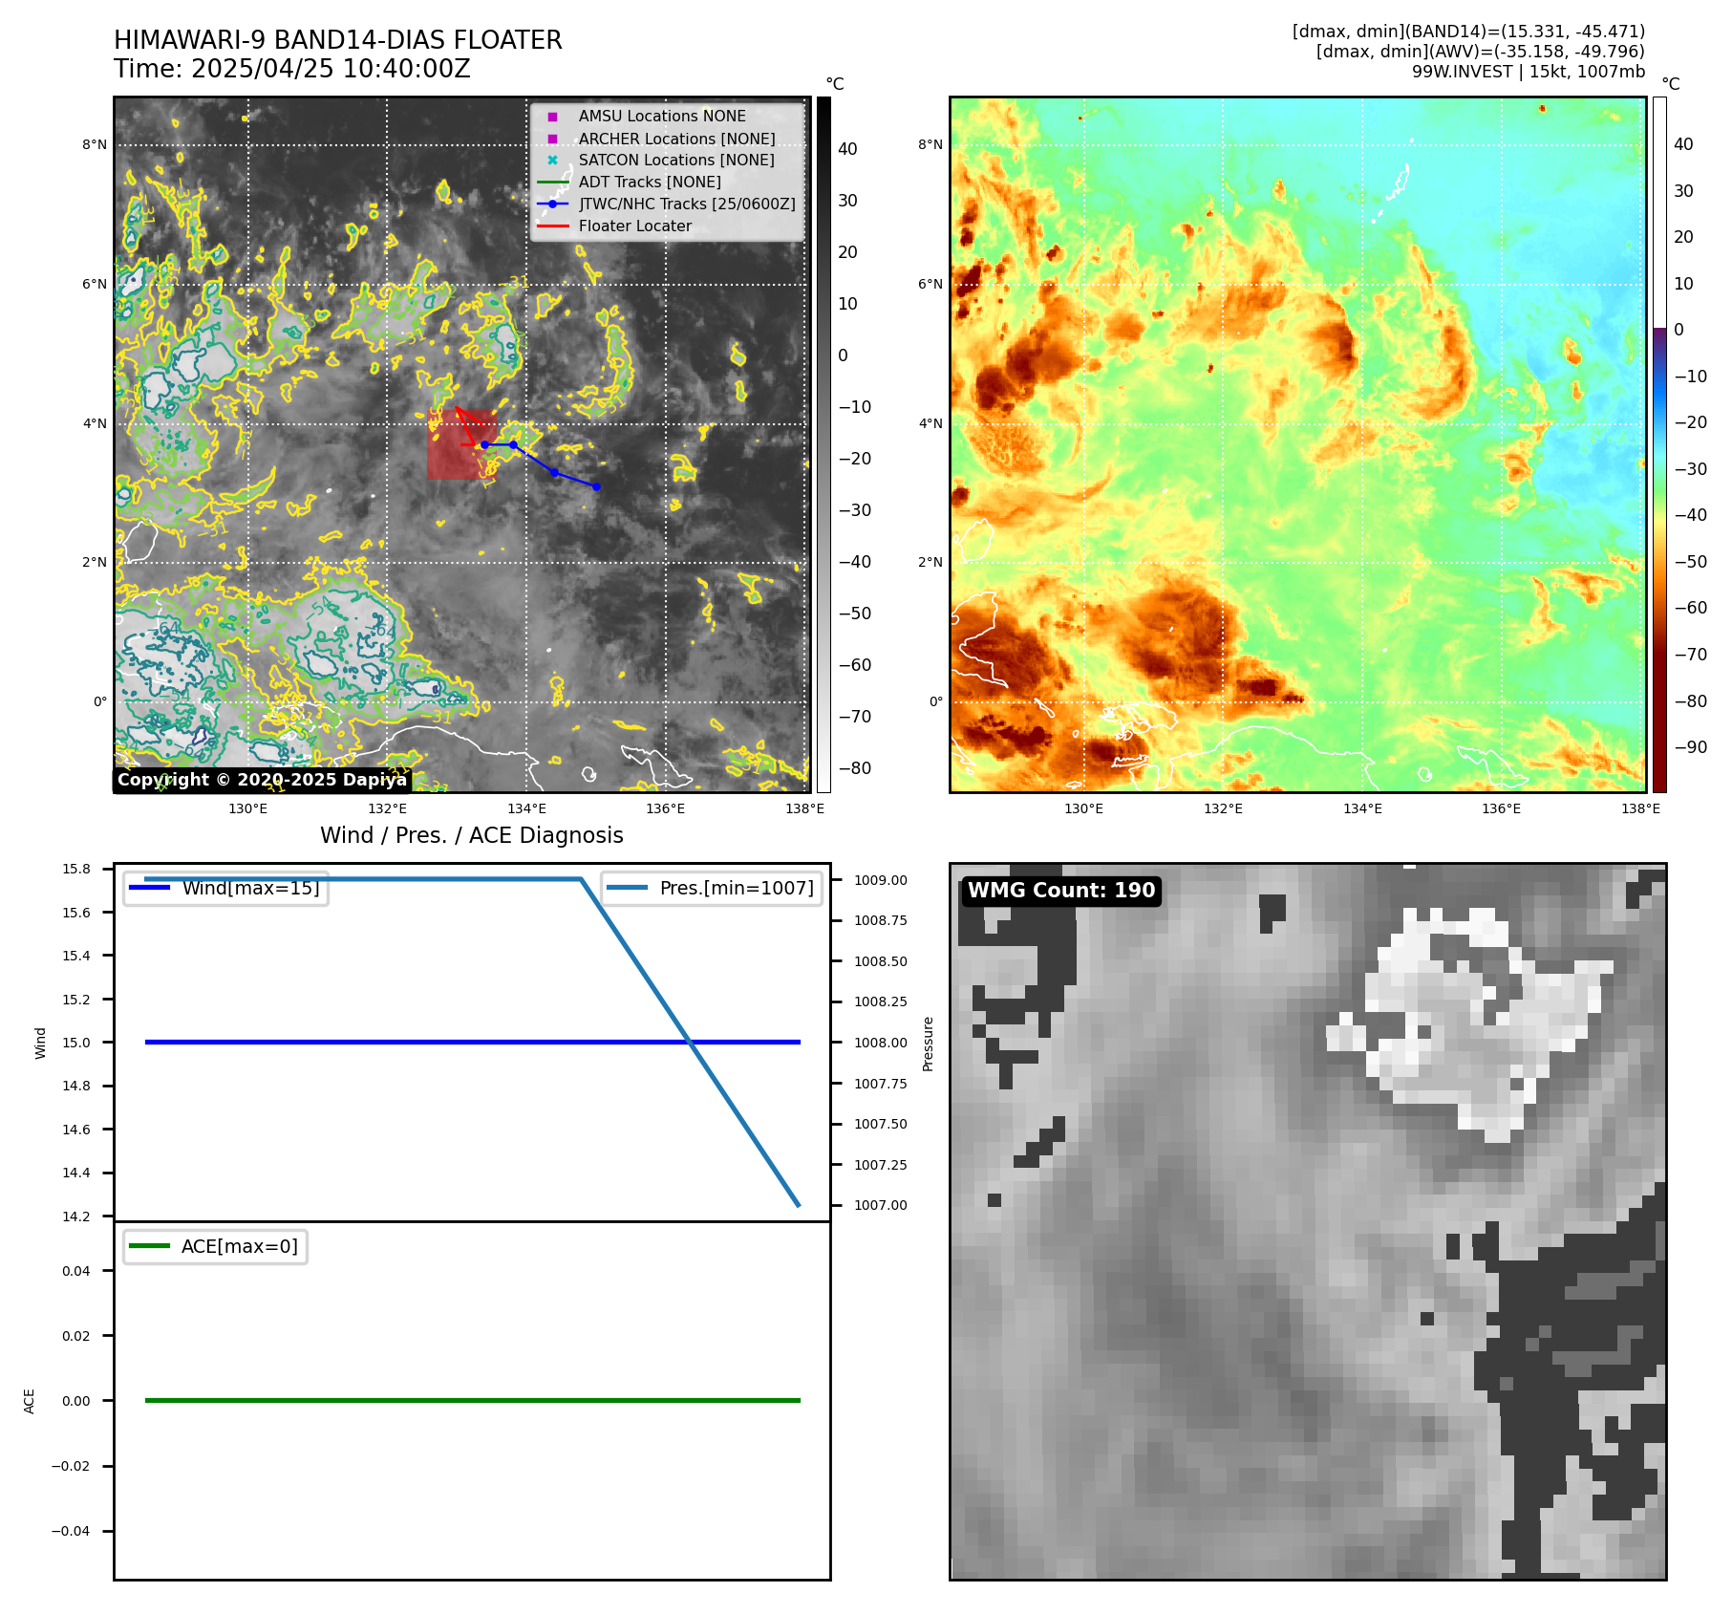Click the cyan SATCON Locations x marker
The width and height of the screenshot is (1732, 1615).
552,161
